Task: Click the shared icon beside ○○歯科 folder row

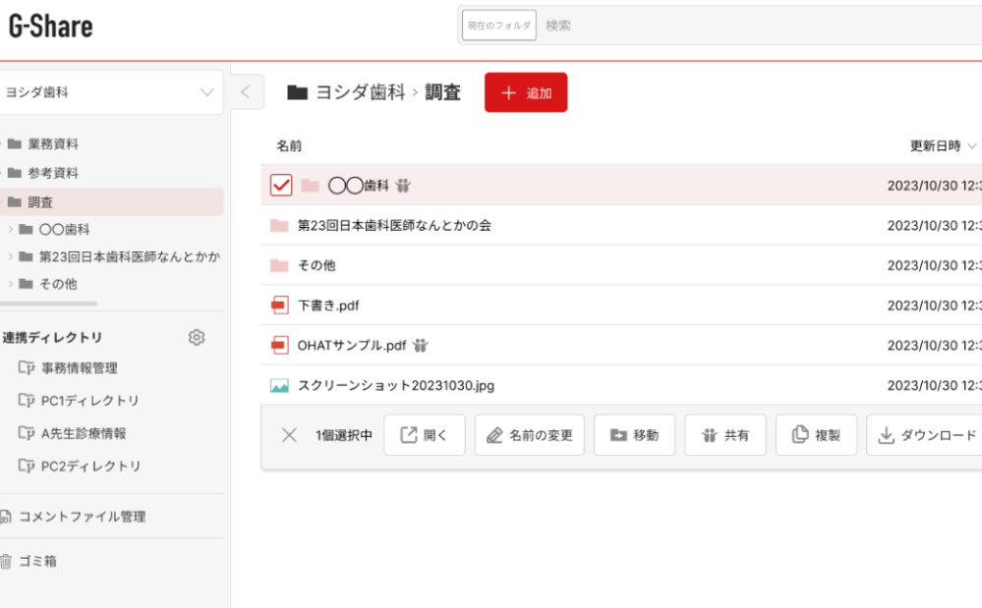Action: [x=403, y=186]
